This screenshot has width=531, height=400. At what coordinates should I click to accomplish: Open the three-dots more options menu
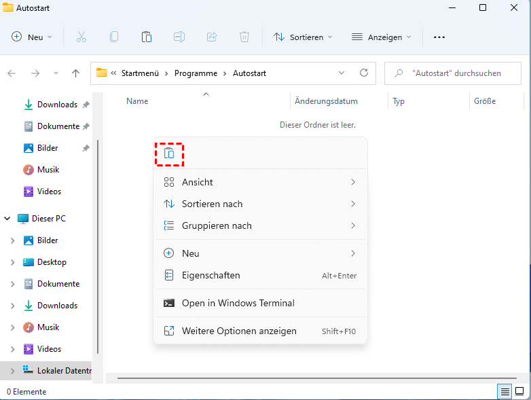tap(439, 37)
